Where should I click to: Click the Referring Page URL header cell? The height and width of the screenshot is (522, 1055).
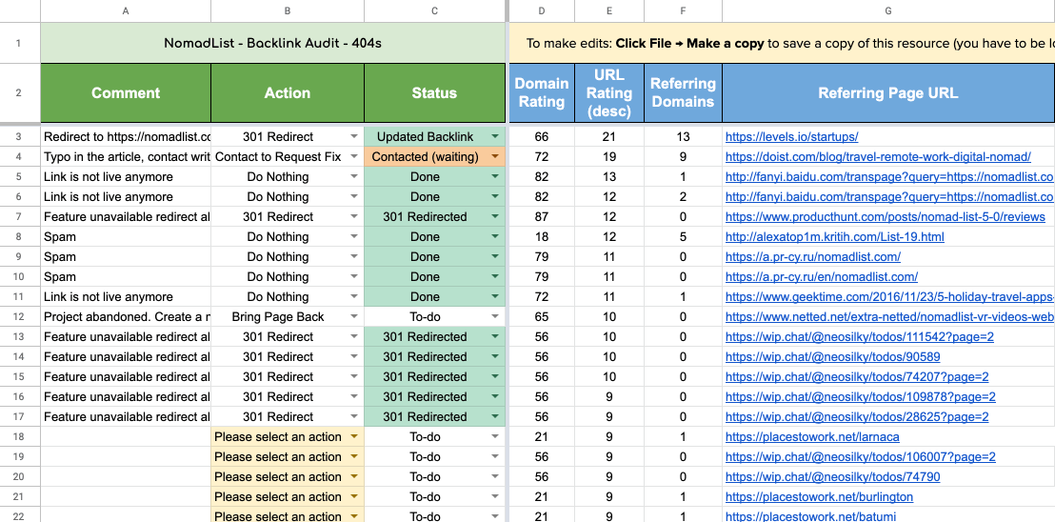[887, 93]
